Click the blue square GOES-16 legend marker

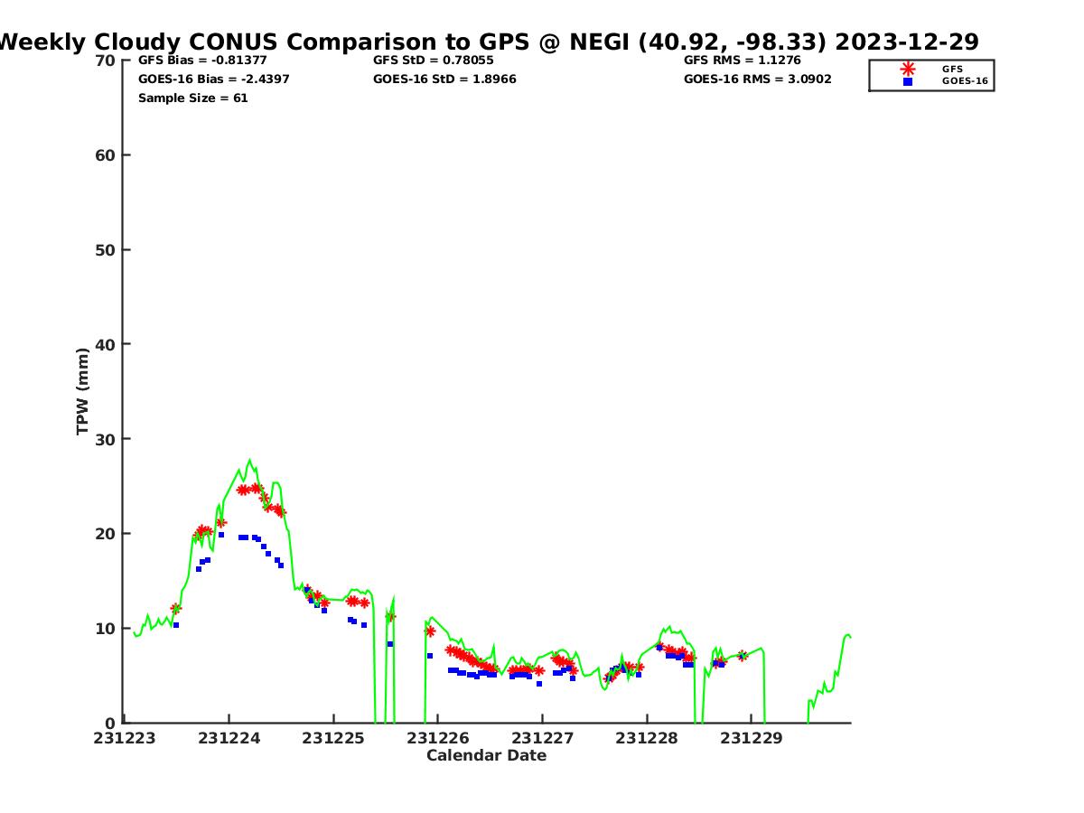(907, 81)
